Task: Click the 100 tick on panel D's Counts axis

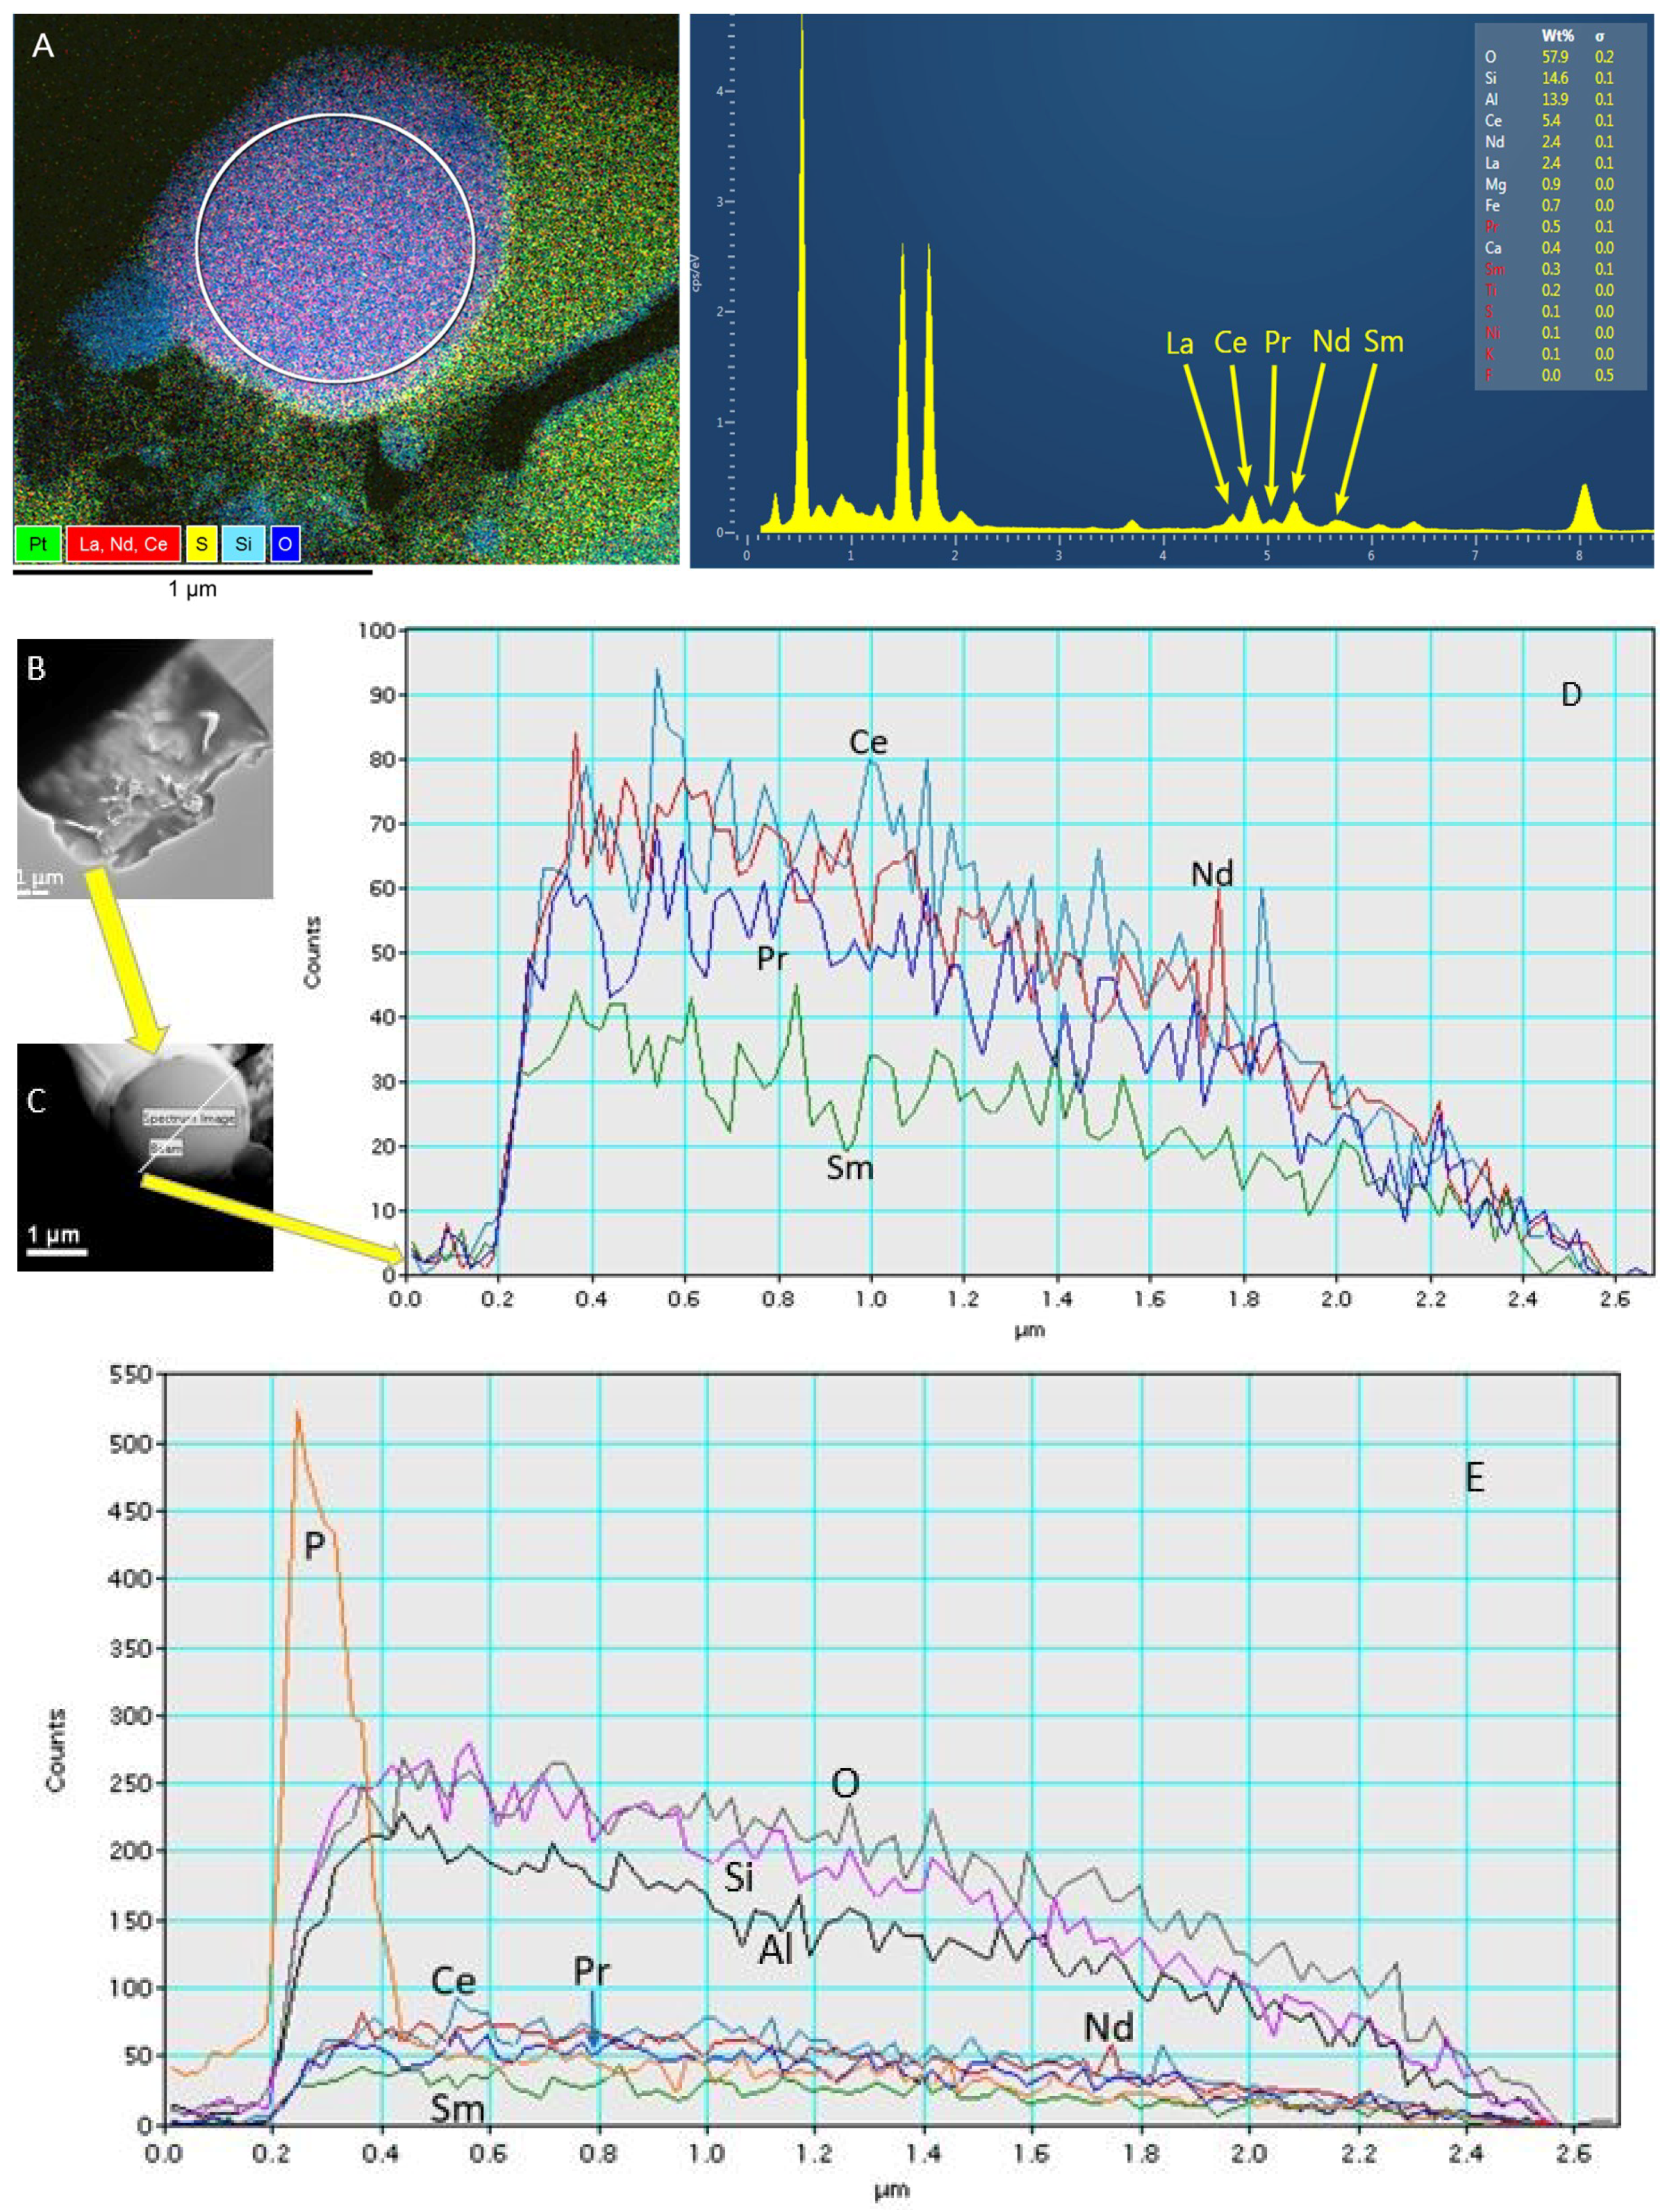Action: coord(377,630)
